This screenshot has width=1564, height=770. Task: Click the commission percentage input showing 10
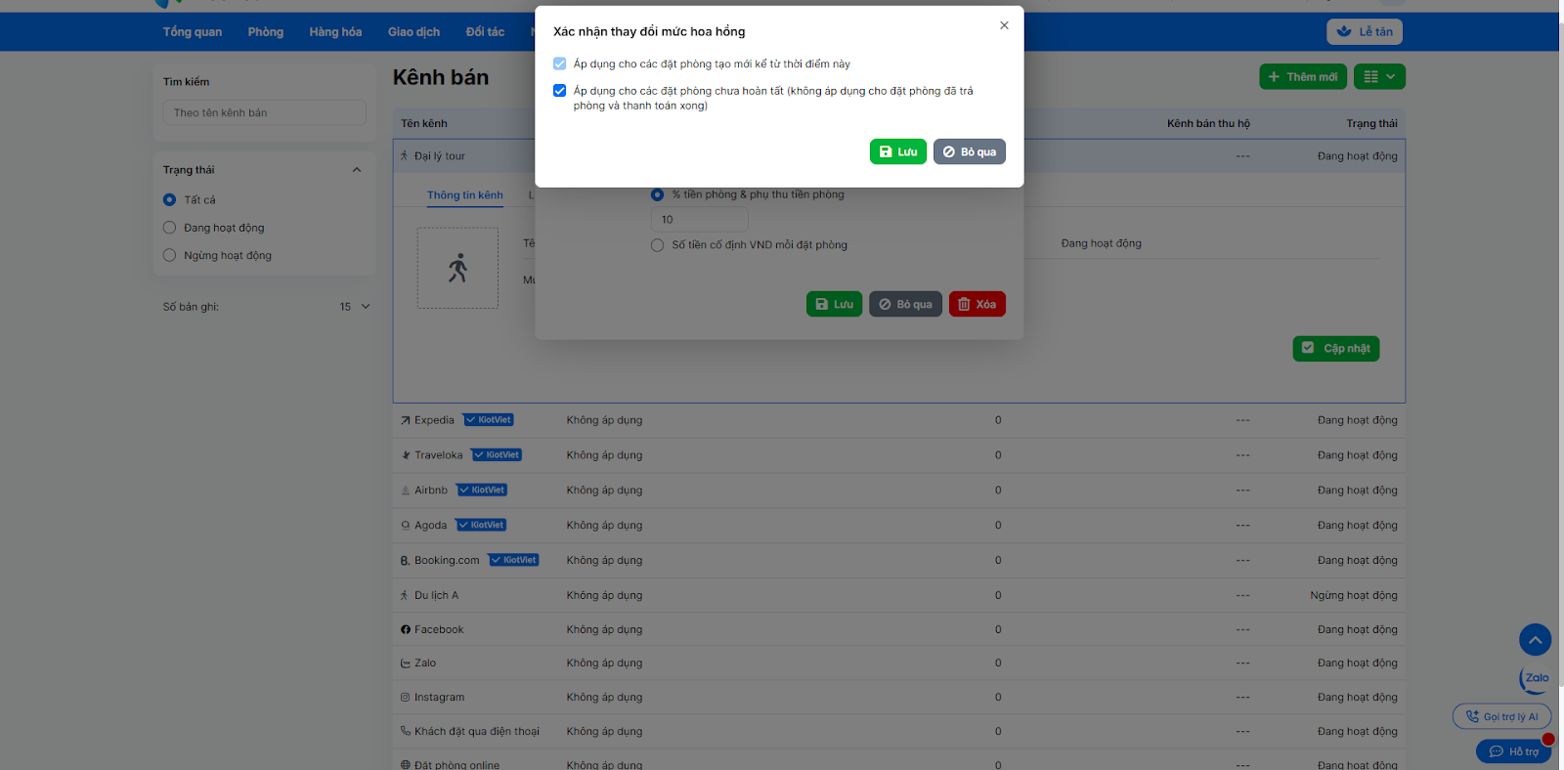(699, 220)
